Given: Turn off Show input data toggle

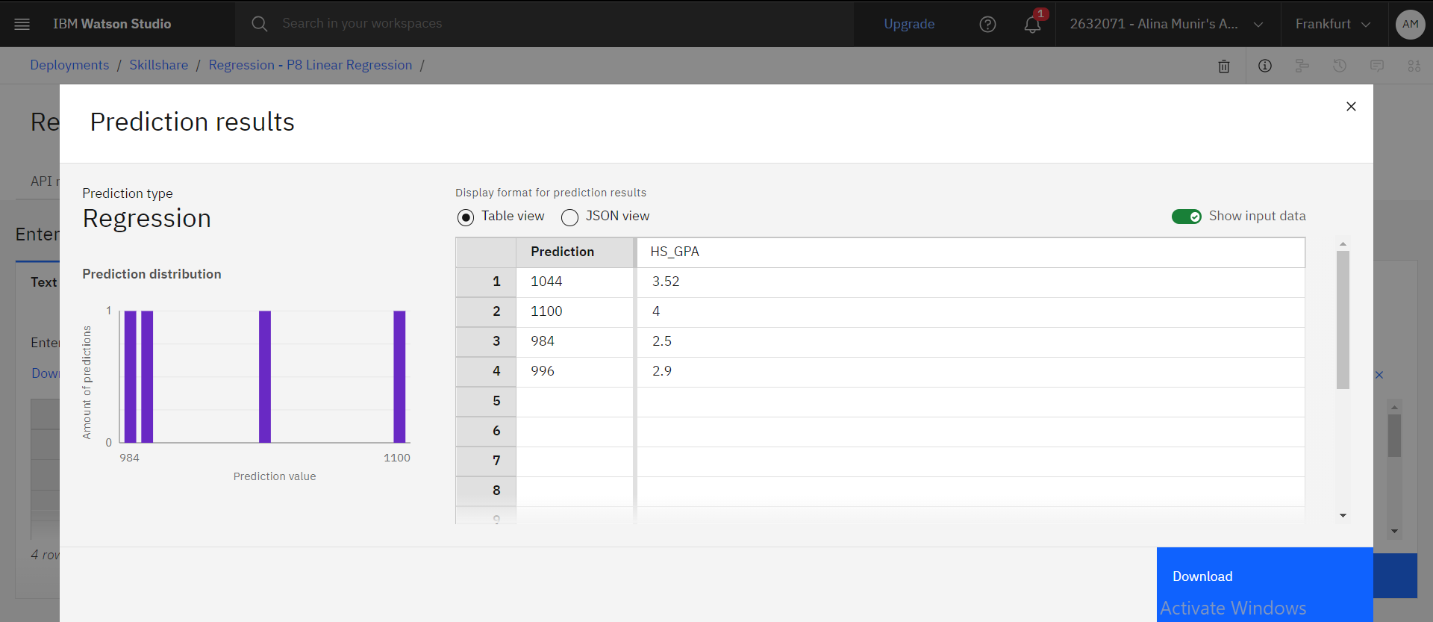Looking at the screenshot, I should pos(1186,217).
